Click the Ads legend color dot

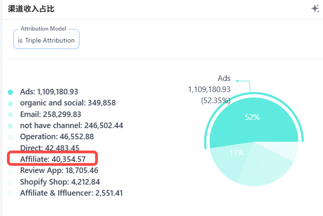[10, 92]
